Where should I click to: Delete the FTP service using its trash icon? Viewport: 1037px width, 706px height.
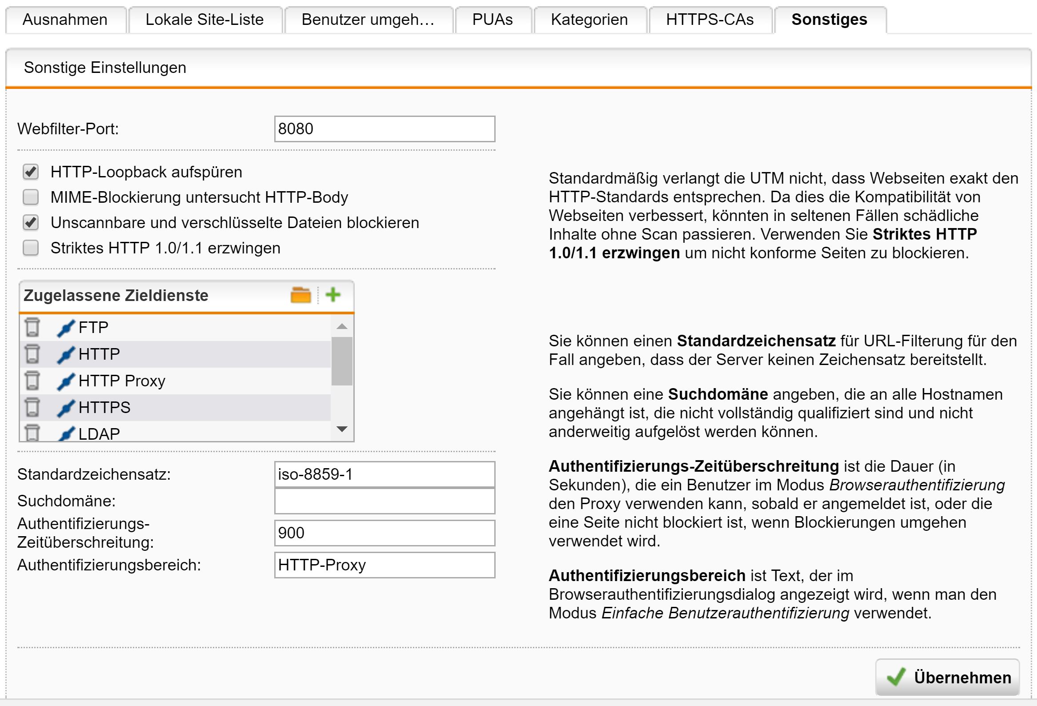point(32,327)
